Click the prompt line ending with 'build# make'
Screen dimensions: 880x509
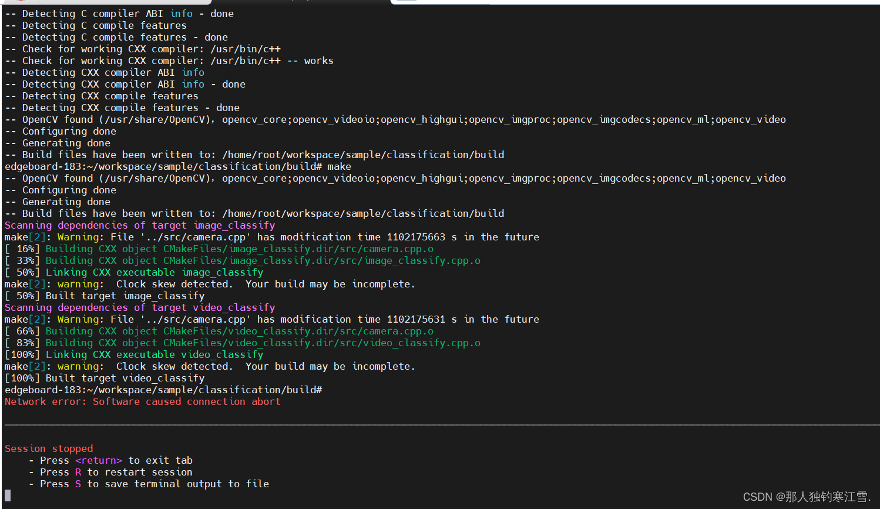point(178,167)
